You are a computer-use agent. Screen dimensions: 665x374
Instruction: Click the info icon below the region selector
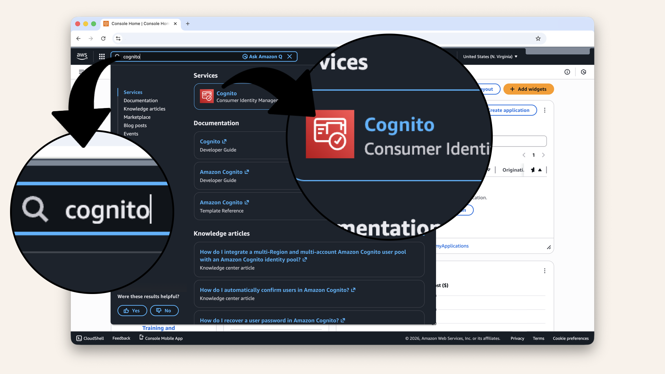tap(567, 72)
